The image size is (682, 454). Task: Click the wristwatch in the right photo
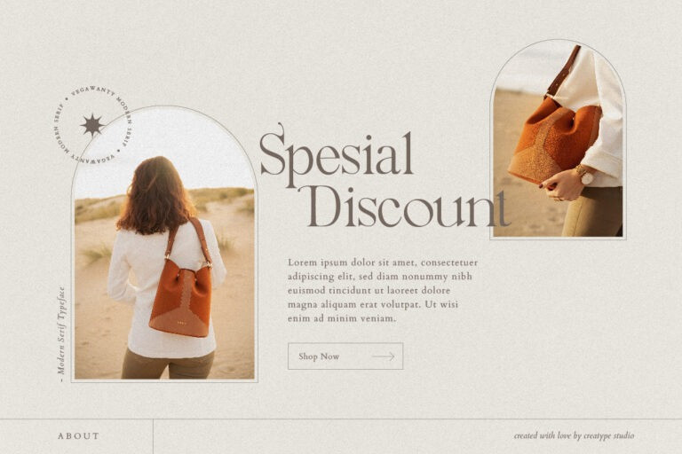click(584, 175)
